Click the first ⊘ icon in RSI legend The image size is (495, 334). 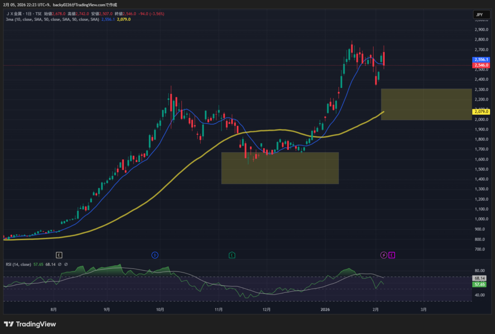(x=60, y=264)
